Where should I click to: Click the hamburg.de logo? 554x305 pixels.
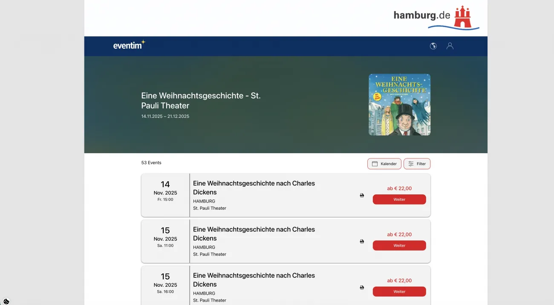tap(436, 17)
